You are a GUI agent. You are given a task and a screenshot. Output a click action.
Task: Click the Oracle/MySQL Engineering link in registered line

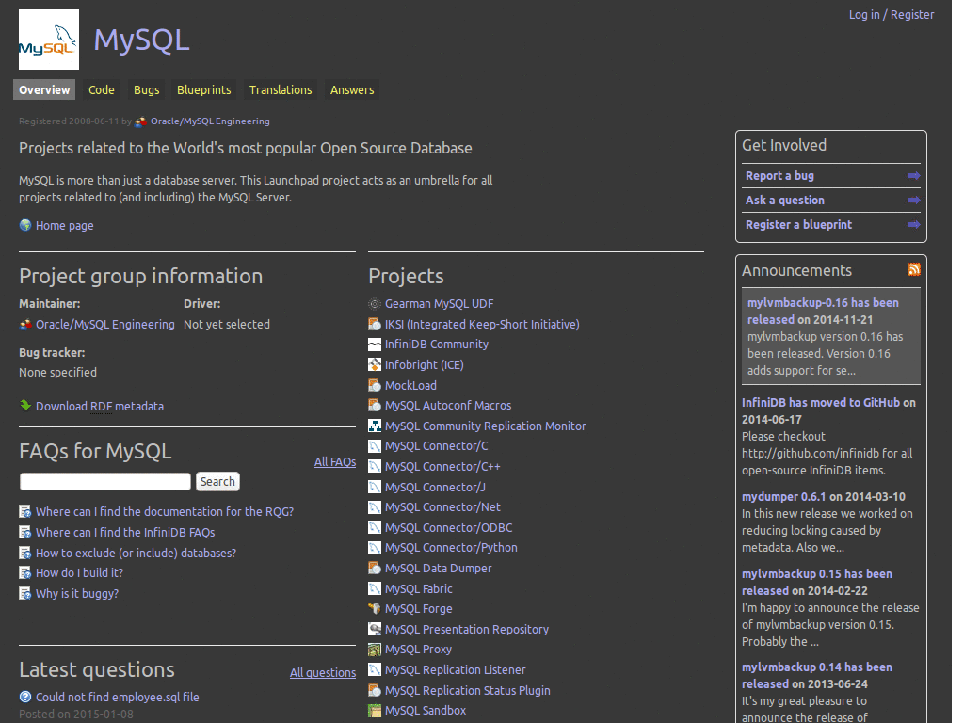click(210, 121)
